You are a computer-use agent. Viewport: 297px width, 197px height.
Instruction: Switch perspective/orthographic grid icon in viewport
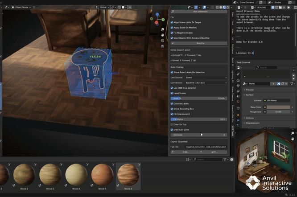click(x=162, y=46)
